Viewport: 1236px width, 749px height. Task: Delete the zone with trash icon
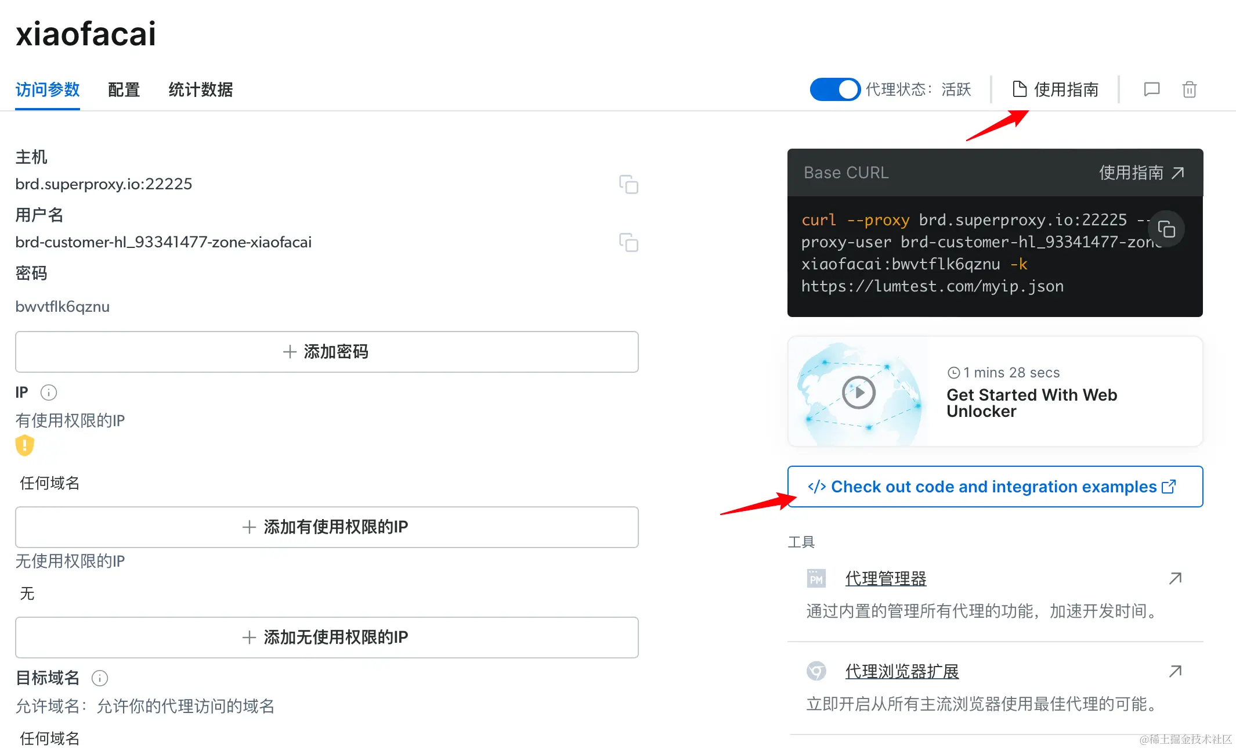(x=1189, y=89)
